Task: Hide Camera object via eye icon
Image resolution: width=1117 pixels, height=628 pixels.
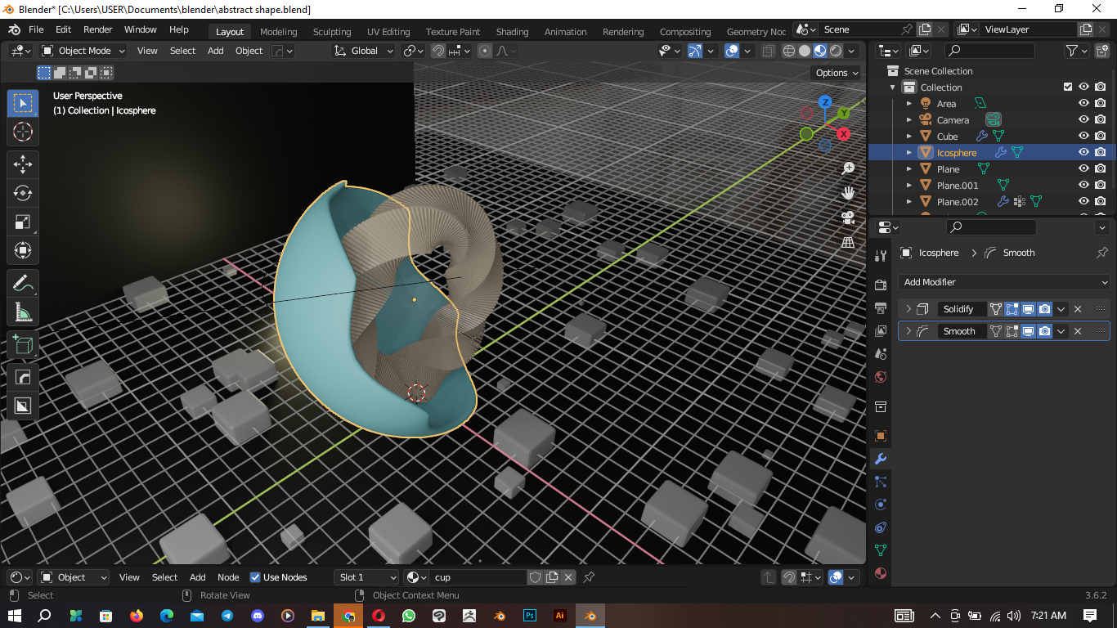Action: pyautogui.click(x=1083, y=119)
